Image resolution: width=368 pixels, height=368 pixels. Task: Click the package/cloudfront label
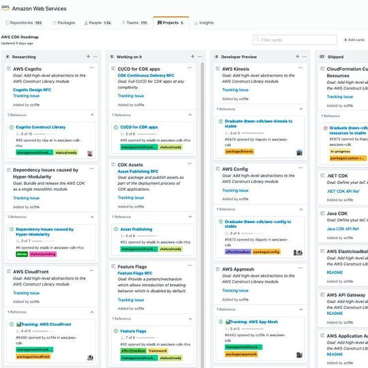click(33, 356)
